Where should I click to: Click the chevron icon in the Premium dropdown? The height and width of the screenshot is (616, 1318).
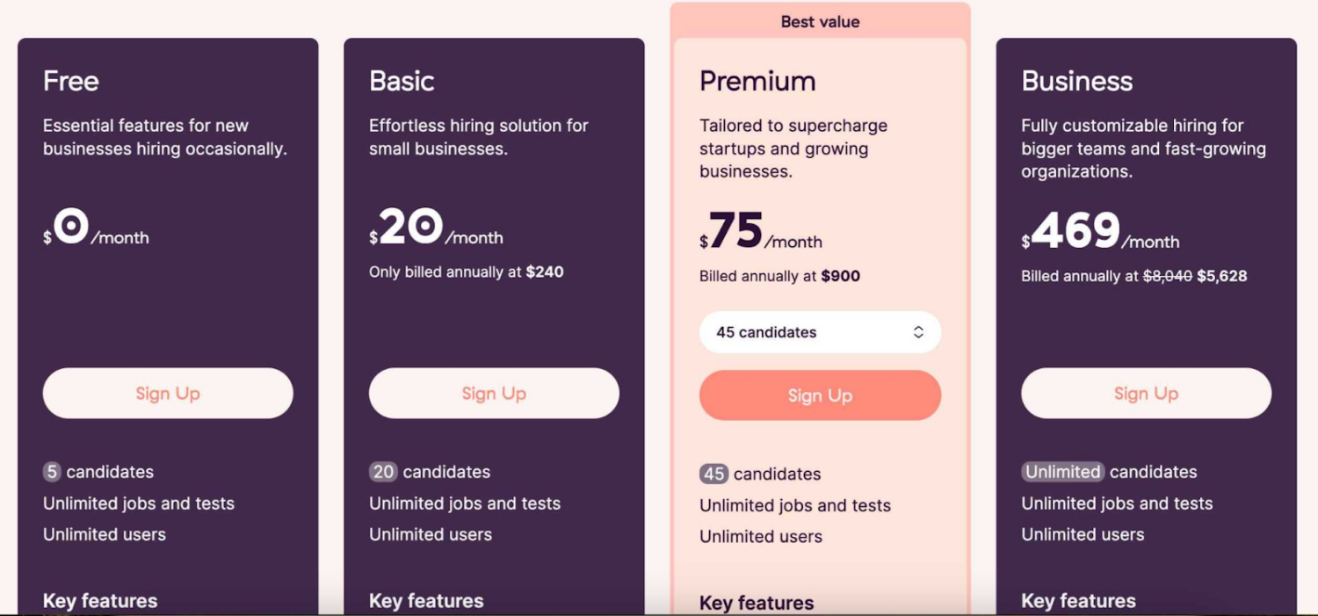pyautogui.click(x=918, y=332)
